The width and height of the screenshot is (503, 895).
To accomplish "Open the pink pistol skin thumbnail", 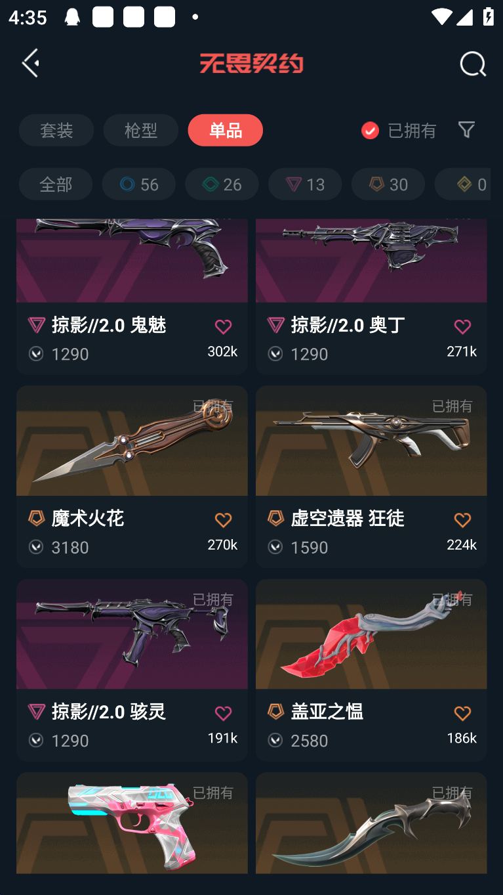I will point(132,823).
